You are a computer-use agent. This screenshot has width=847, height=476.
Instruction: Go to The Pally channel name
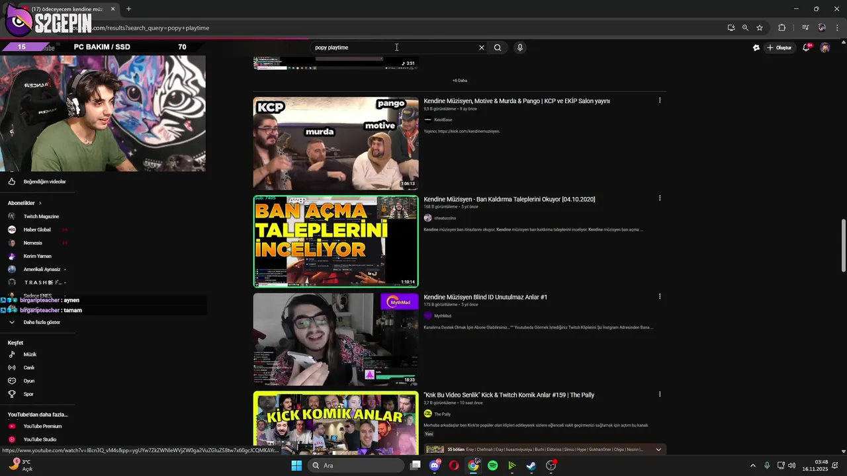coord(442,414)
